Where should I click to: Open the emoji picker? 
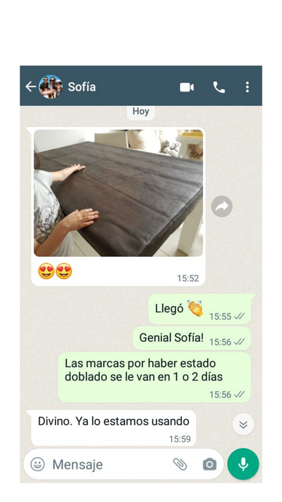(x=37, y=464)
